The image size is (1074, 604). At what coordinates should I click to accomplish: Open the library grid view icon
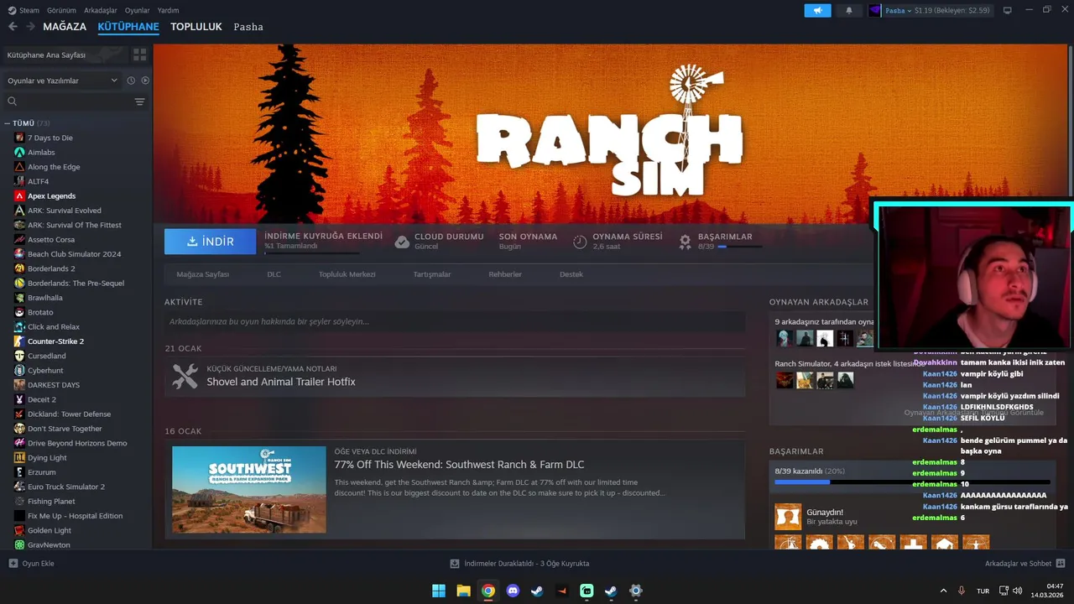139,55
